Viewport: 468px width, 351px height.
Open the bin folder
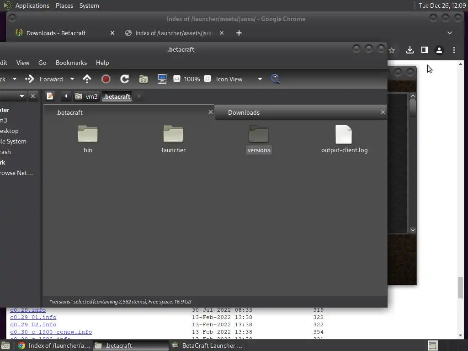point(88,139)
